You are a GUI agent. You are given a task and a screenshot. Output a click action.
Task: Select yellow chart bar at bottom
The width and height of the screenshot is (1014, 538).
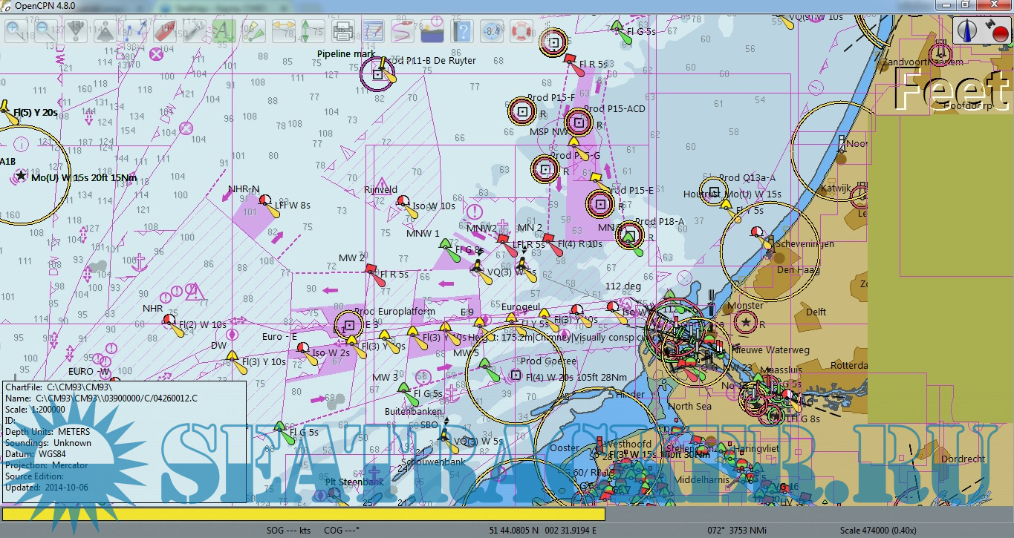pos(303,514)
